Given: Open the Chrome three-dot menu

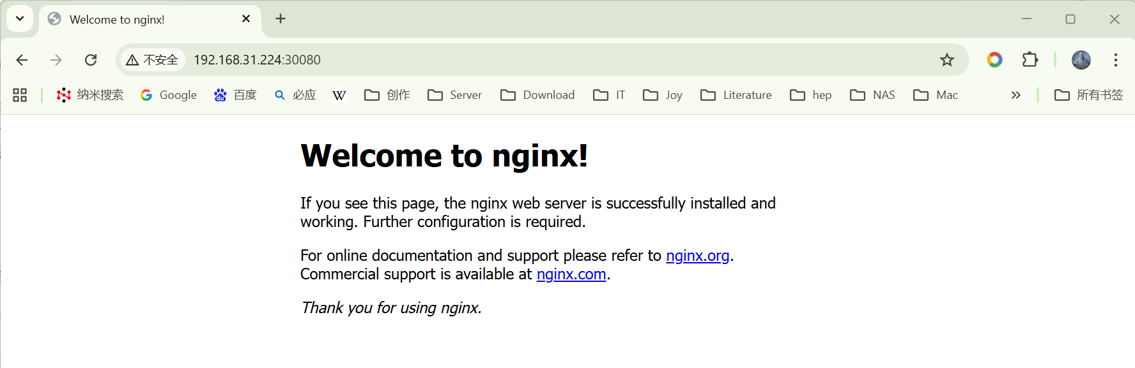Looking at the screenshot, I should [1115, 60].
